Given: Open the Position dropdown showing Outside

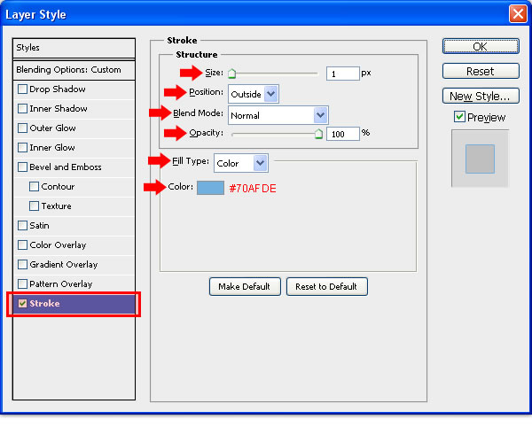Looking at the screenshot, I should [x=254, y=94].
